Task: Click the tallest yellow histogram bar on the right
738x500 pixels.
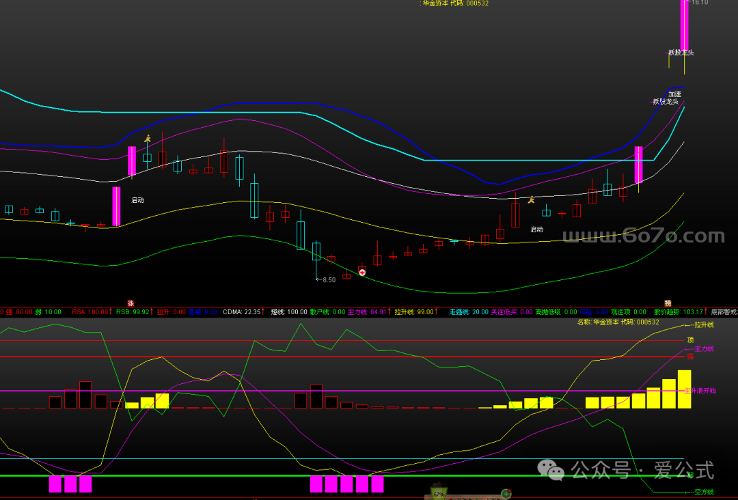Action: tap(684, 389)
